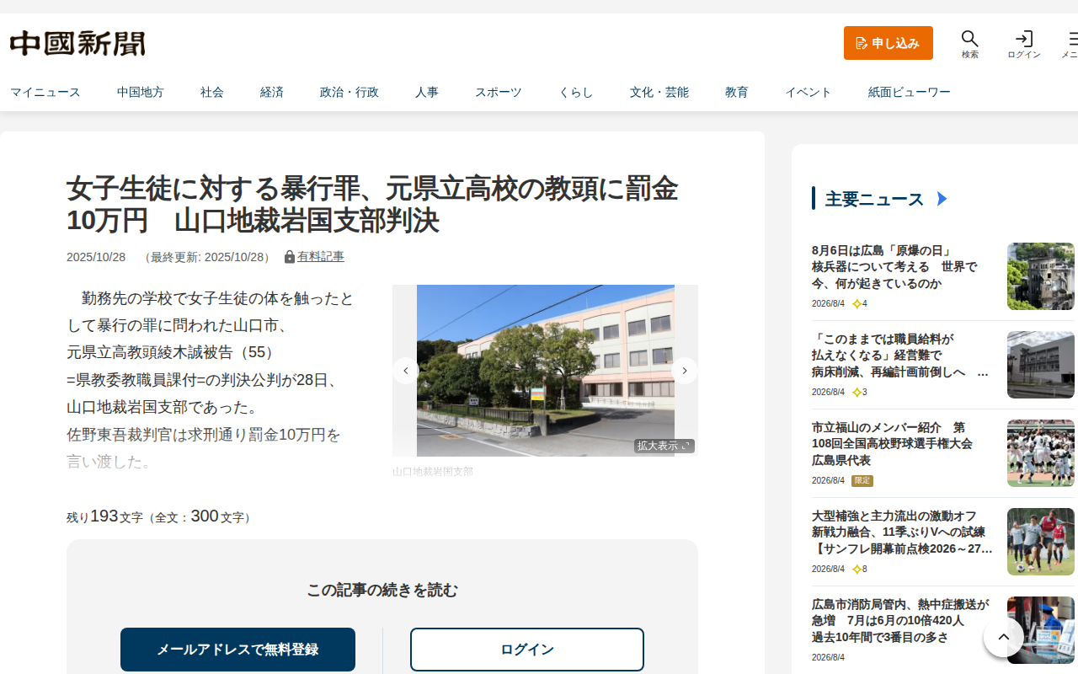Open the search (検索) icon

970,44
